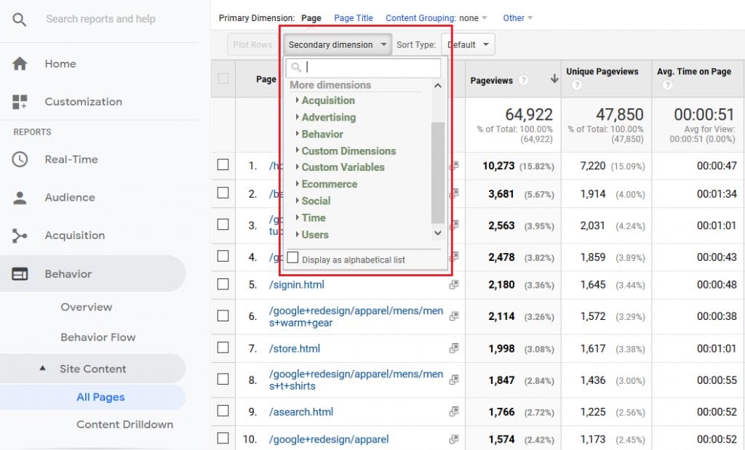Open Content Drilldown report

click(124, 425)
